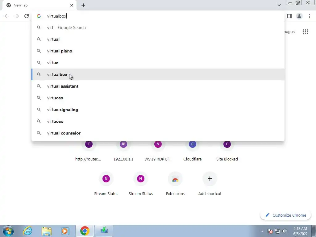Open the Action Center flag icon
316x237 pixels.
tap(270, 231)
